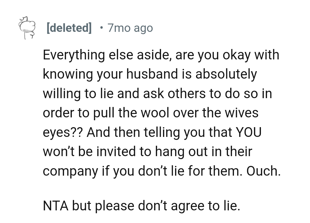Click the 7mo ago timestamp
This screenshot has width=310, height=223.
pos(130,28)
